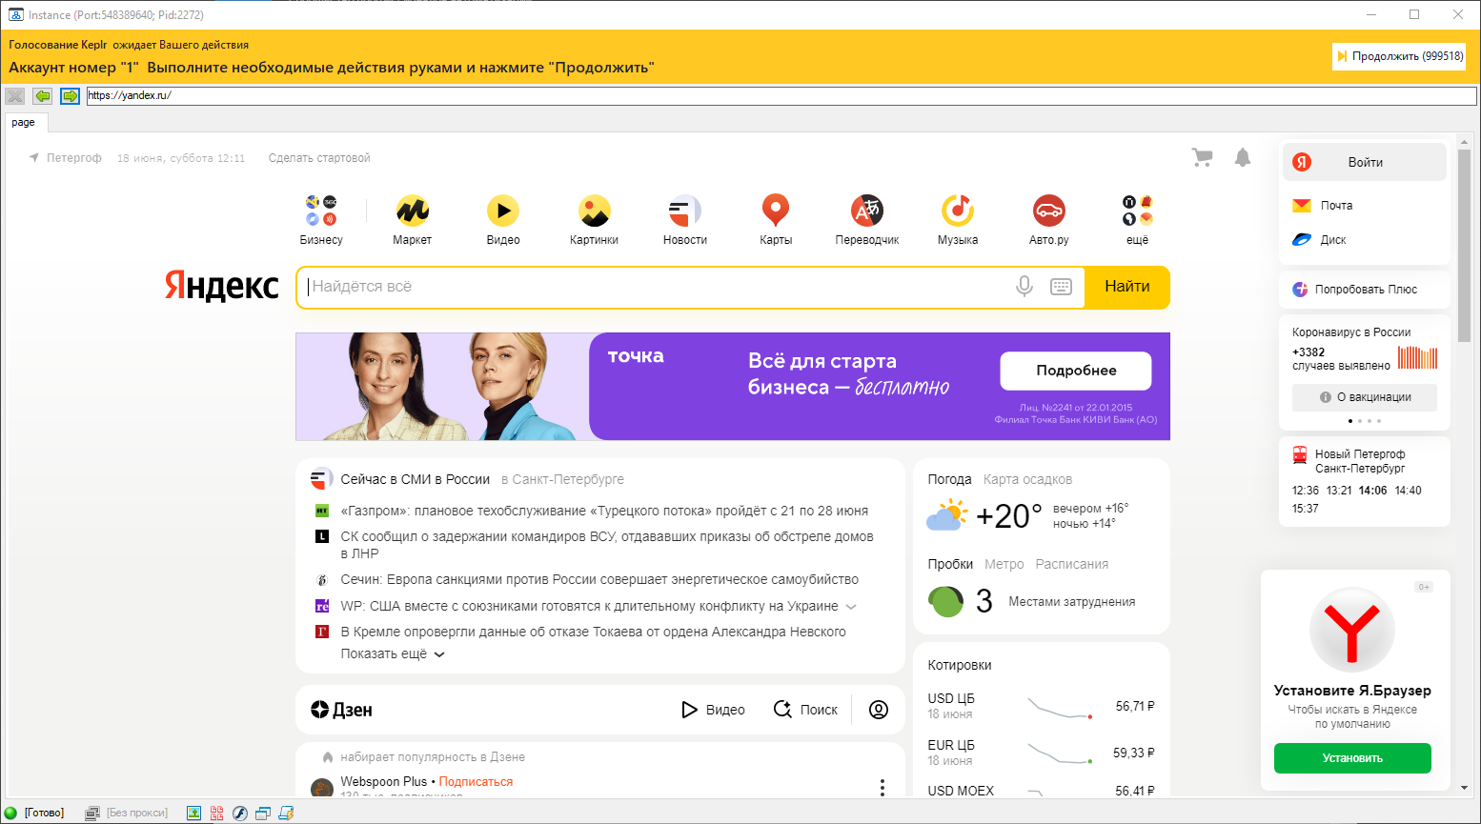Open the Расписания tab
This screenshot has height=824, width=1481.
1072,564
